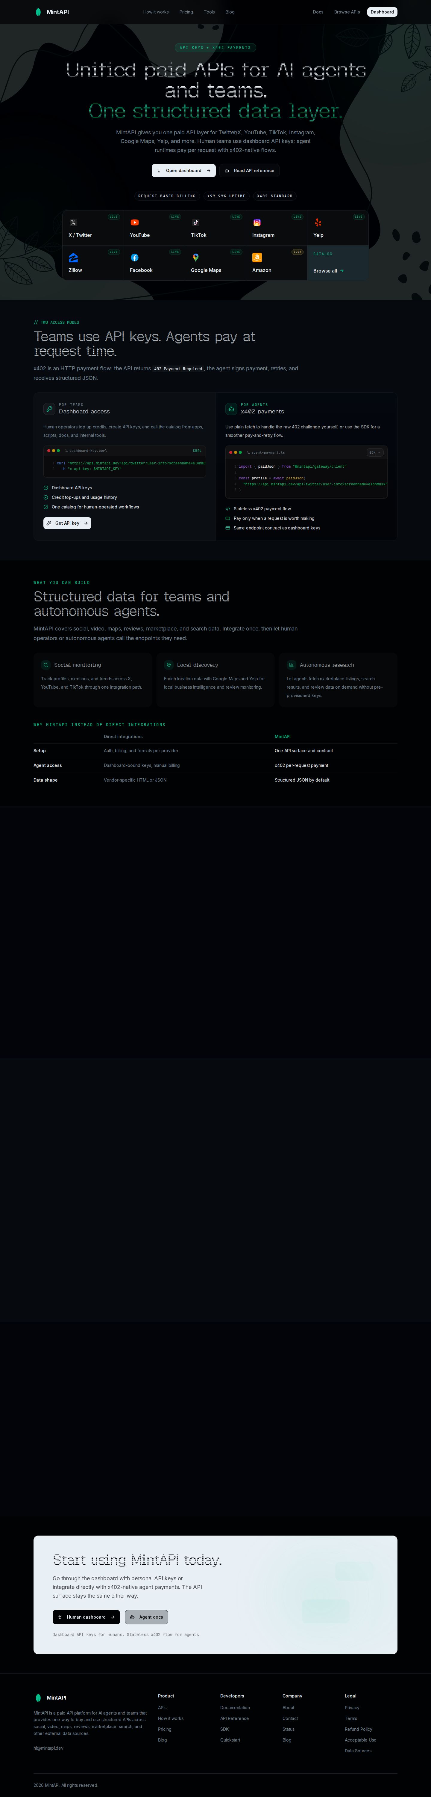The height and width of the screenshot is (1797, 431).
Task: Open the Google Maps API card icon
Action: (196, 258)
